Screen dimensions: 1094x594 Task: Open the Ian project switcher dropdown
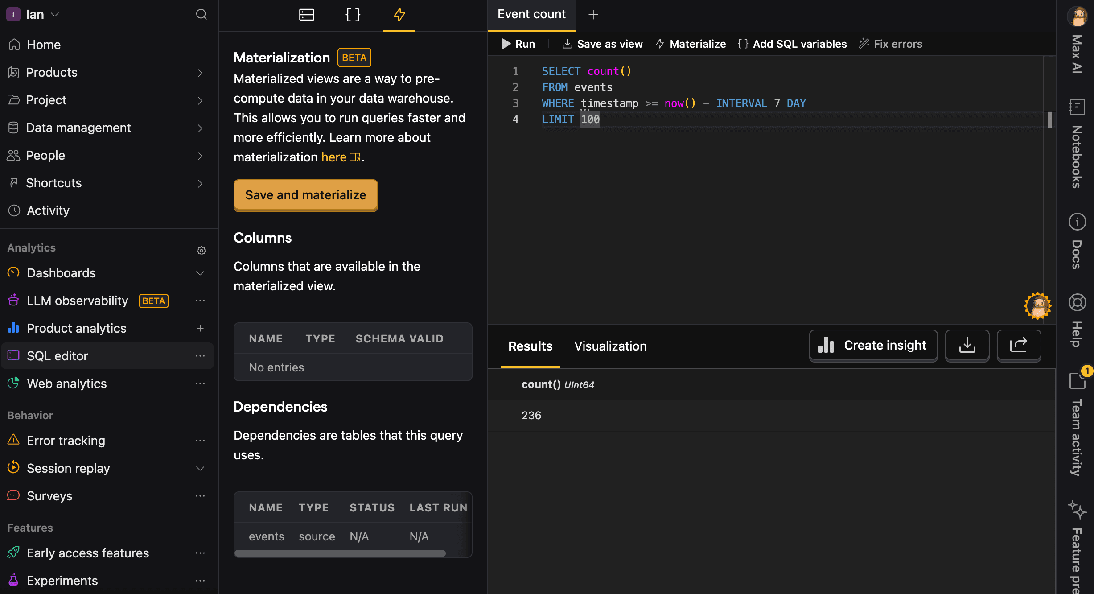33,14
